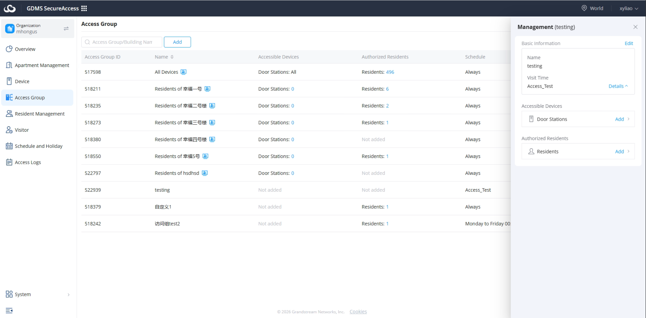Expand the System menu in sidebar
This screenshot has height=318, width=646.
37,294
